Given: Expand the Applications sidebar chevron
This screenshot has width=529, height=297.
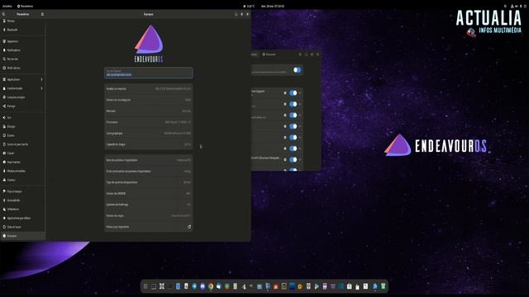Looking at the screenshot, I should tap(41, 79).
